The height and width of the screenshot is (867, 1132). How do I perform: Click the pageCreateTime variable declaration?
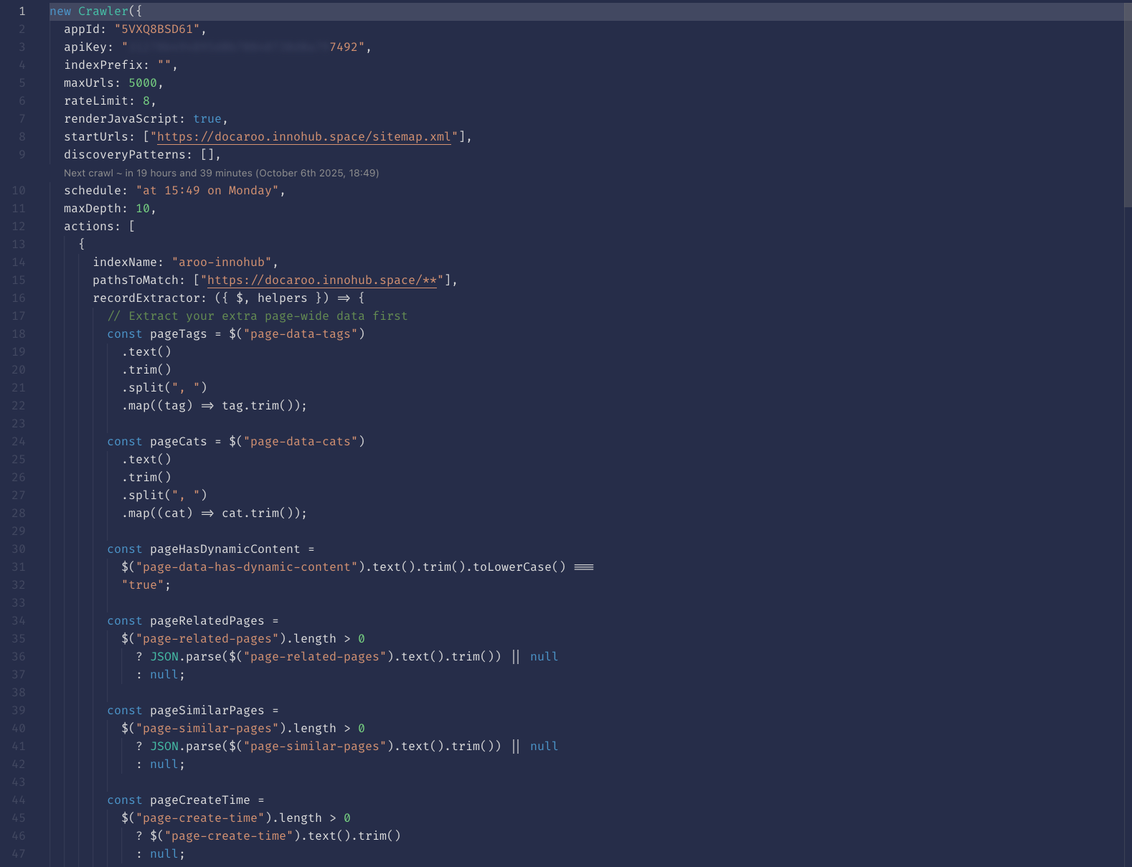tap(199, 800)
